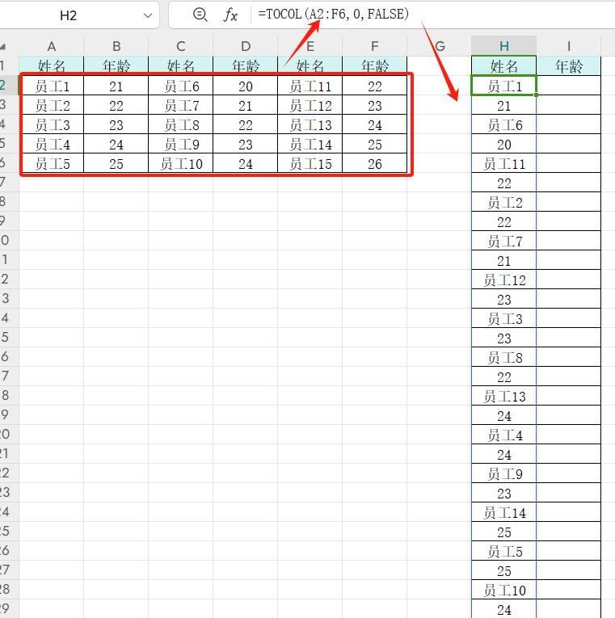Click the TOCOL formula text in formula bar
This screenshot has height=618, width=615.
(333, 15)
